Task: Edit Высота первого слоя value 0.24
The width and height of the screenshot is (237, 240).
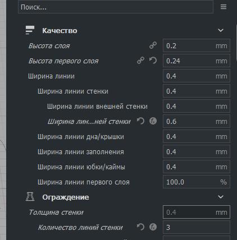Action: [197, 61]
